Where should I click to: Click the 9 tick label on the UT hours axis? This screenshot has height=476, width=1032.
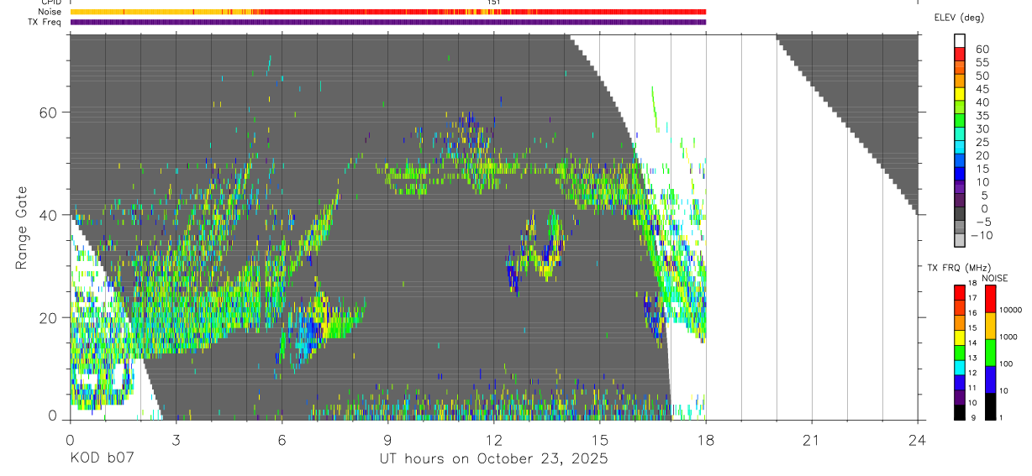tap(387, 441)
